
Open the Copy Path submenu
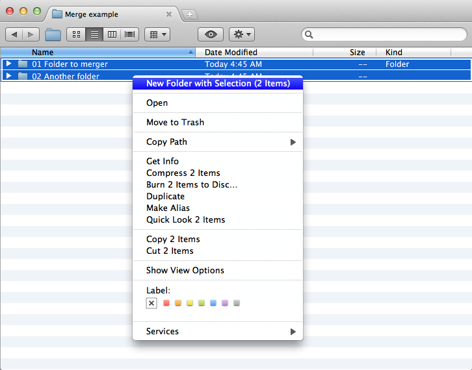218,142
